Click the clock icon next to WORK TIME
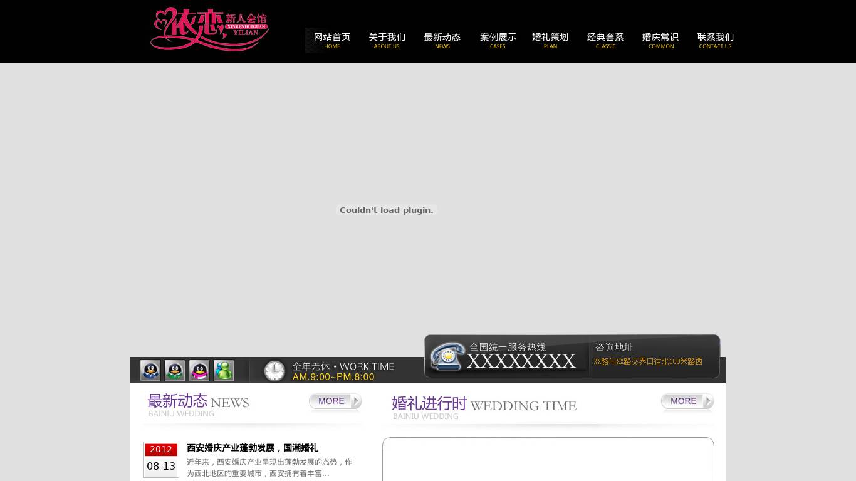856x481 pixels. [274, 371]
